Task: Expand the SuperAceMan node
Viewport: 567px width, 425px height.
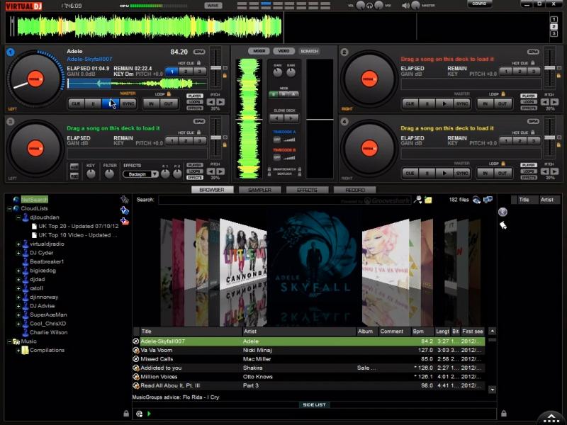Action: pos(18,315)
